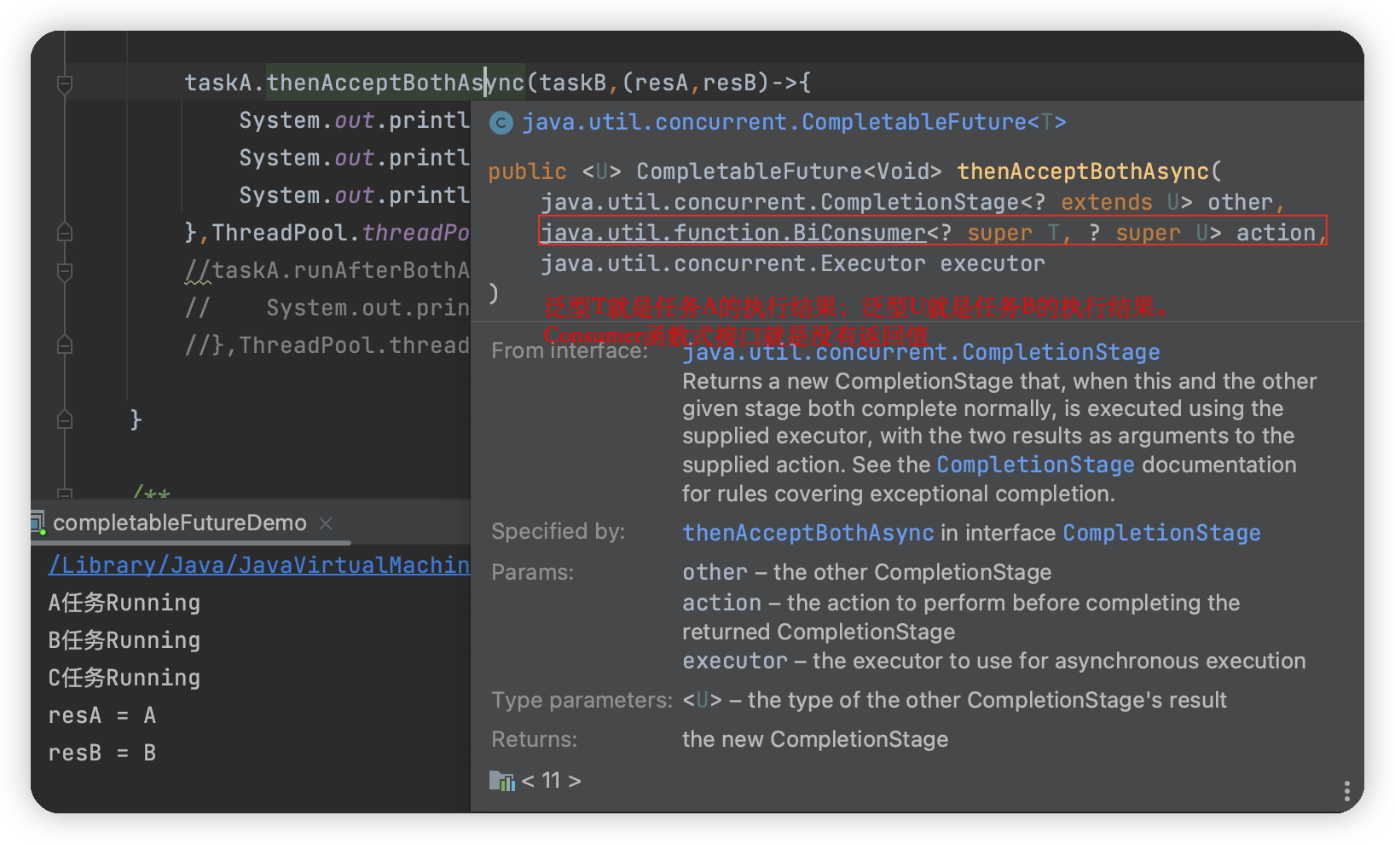
Task: Click console line 'C任务Running'
Action: point(124,678)
